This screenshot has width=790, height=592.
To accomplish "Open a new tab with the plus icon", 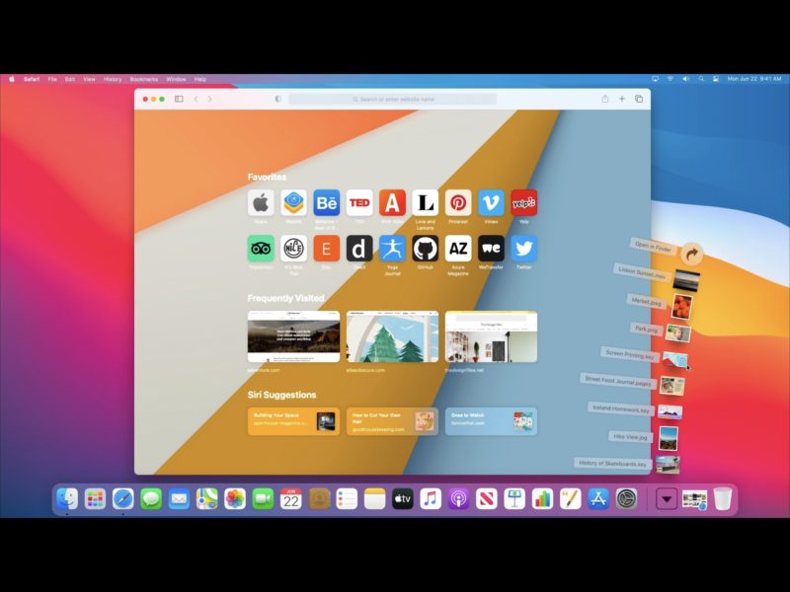I will pyautogui.click(x=622, y=99).
